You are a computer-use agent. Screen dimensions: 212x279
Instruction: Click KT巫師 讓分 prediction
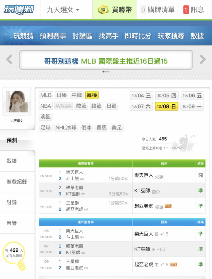click(147, 191)
